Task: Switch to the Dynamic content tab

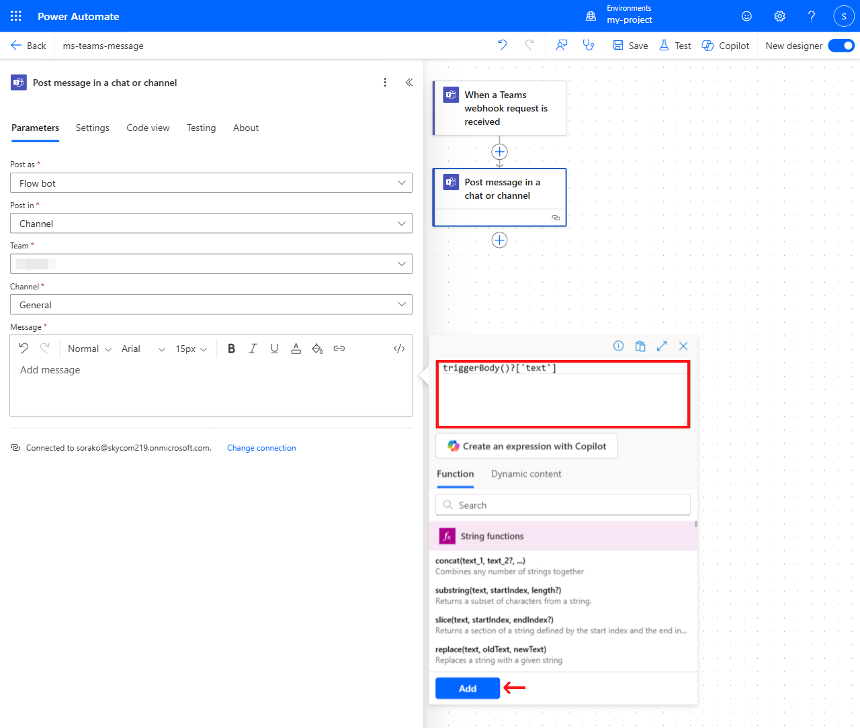Action: (x=526, y=474)
